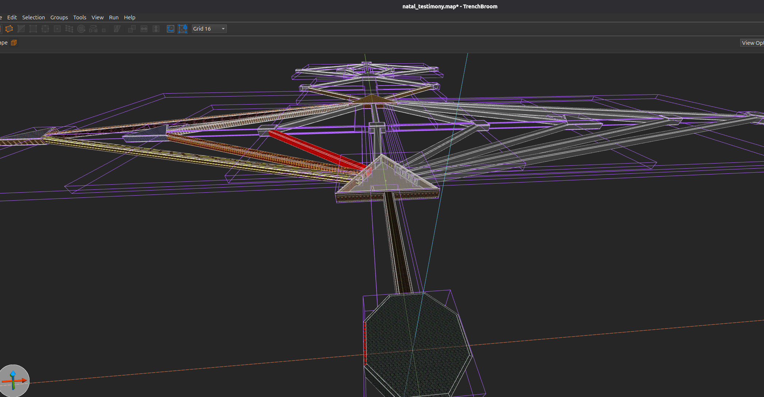The height and width of the screenshot is (397, 764).
Task: Open the Selection menu
Action: tap(34, 17)
